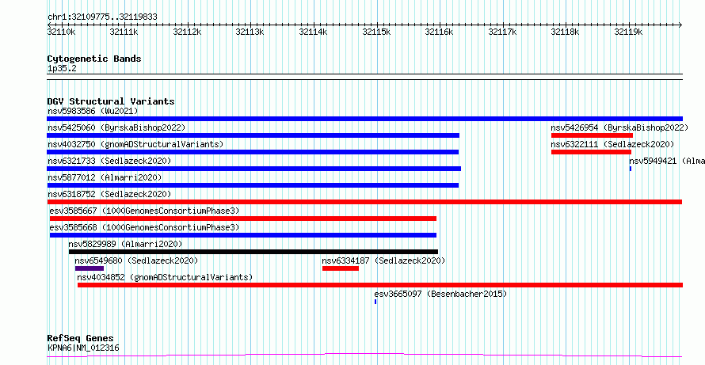
Task: Open variant label esv3585667 (1000GenomesConsortiumPhase3)
Action: pyautogui.click(x=144, y=211)
